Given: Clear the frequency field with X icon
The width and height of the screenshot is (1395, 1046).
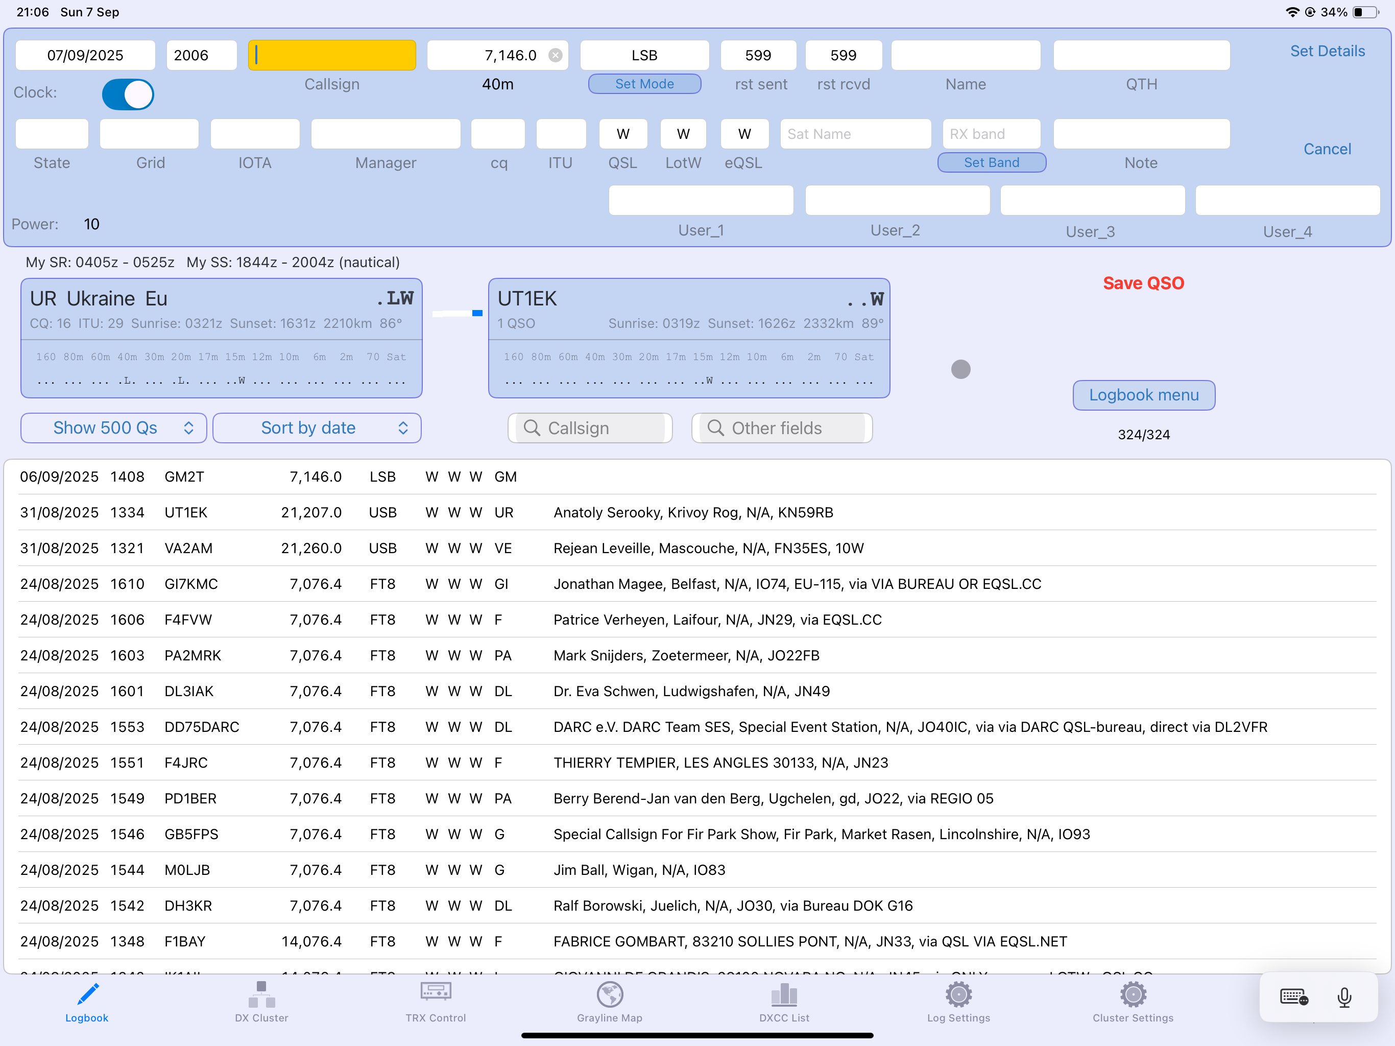Looking at the screenshot, I should [555, 56].
